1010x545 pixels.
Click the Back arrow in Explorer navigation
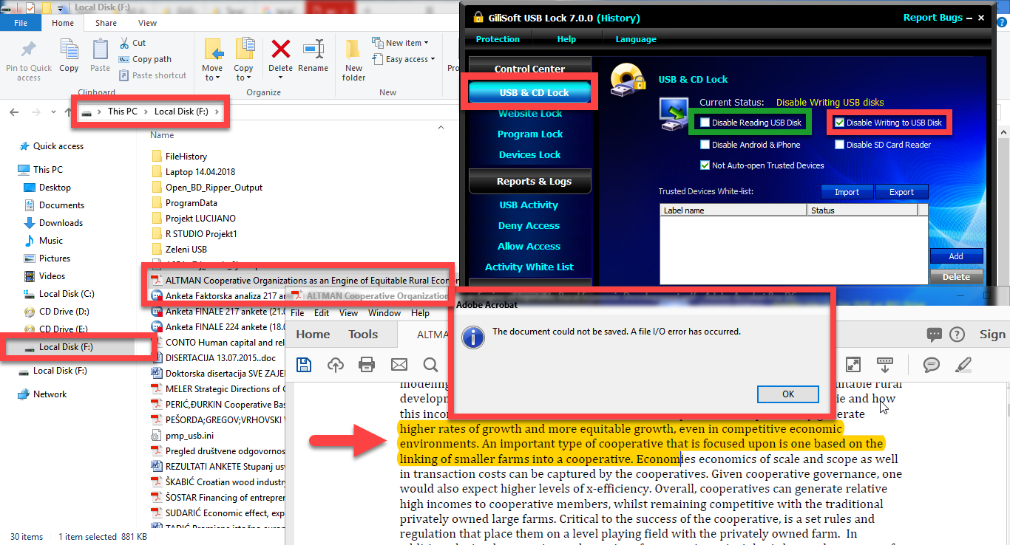[x=14, y=112]
